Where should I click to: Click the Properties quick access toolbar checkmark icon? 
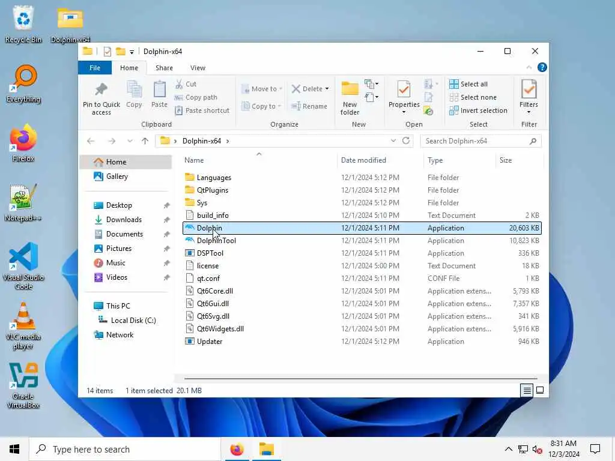[107, 52]
